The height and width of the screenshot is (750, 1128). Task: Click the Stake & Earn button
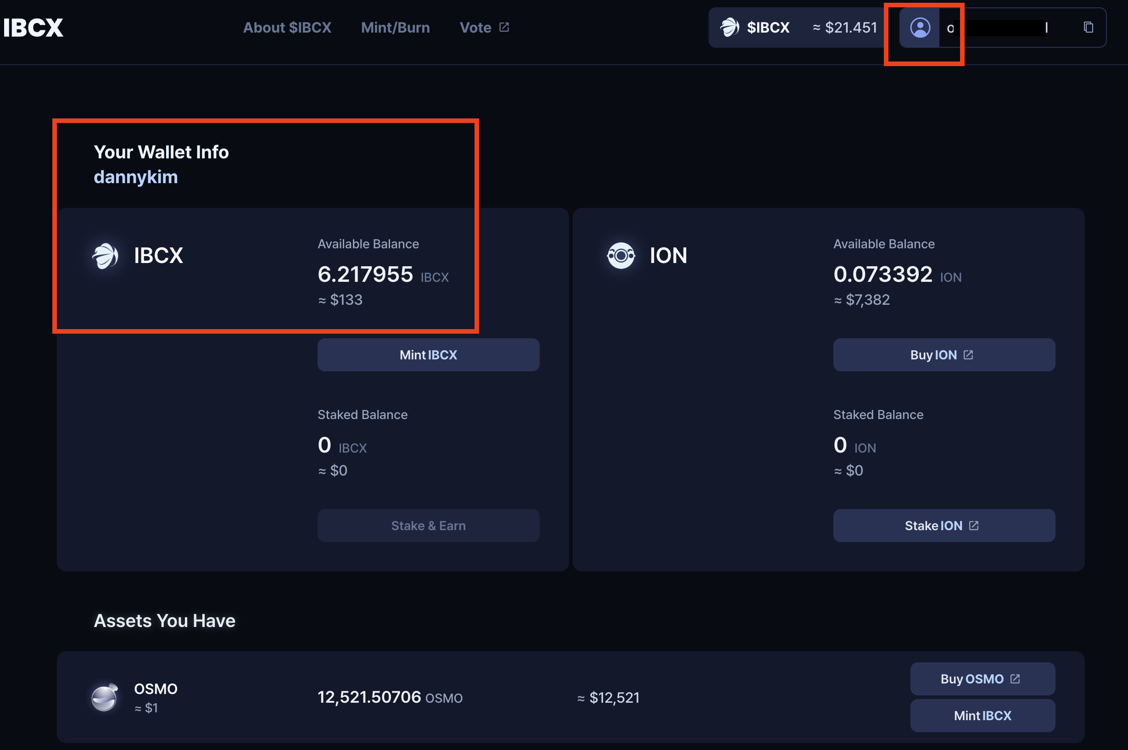pyautogui.click(x=428, y=525)
